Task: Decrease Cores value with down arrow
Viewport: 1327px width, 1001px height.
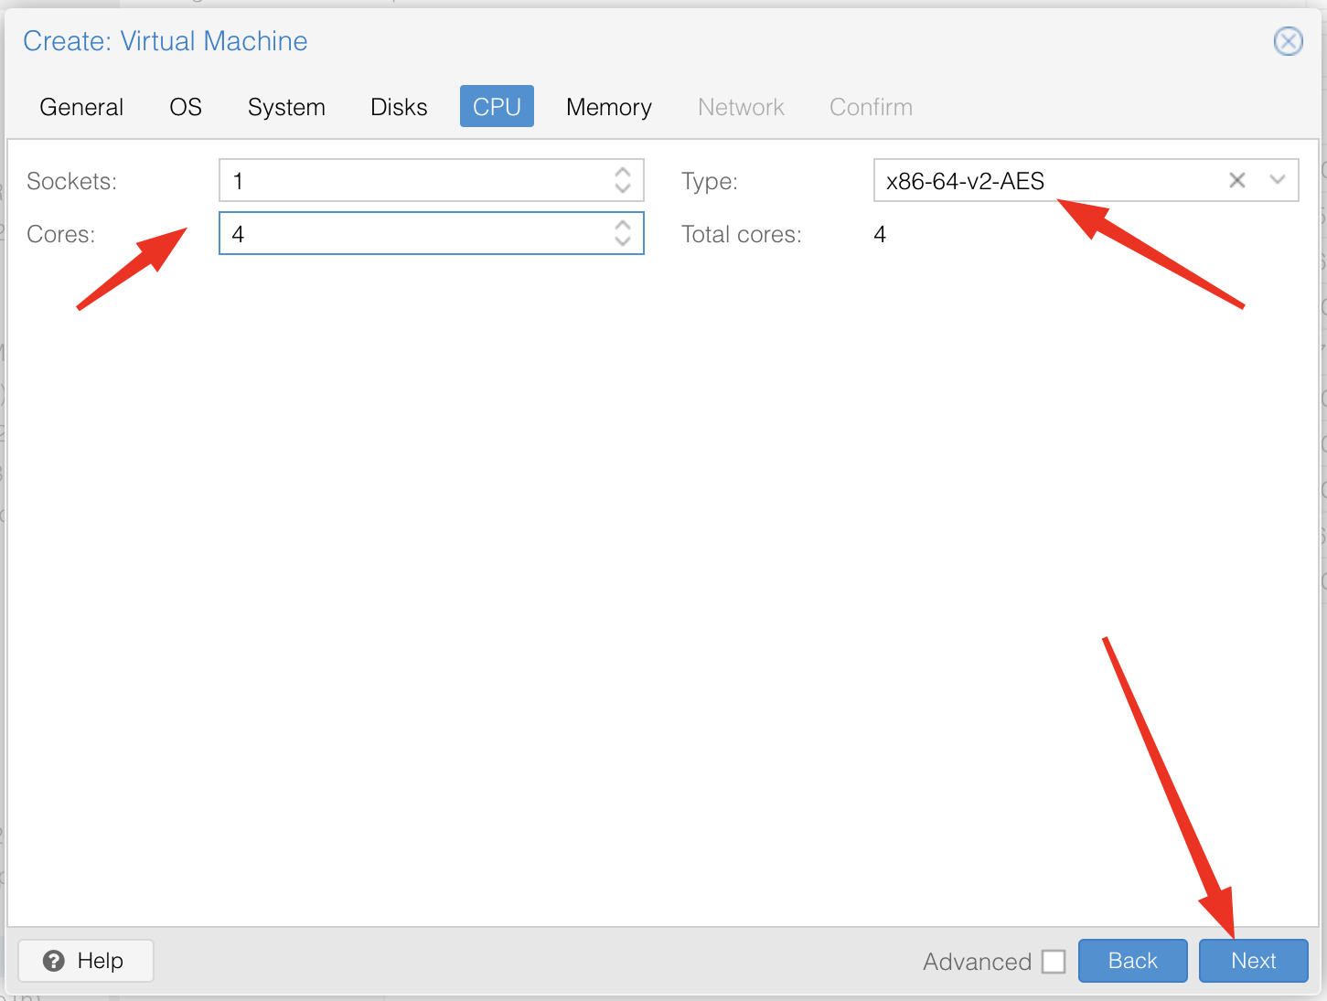Action: pyautogui.click(x=623, y=242)
